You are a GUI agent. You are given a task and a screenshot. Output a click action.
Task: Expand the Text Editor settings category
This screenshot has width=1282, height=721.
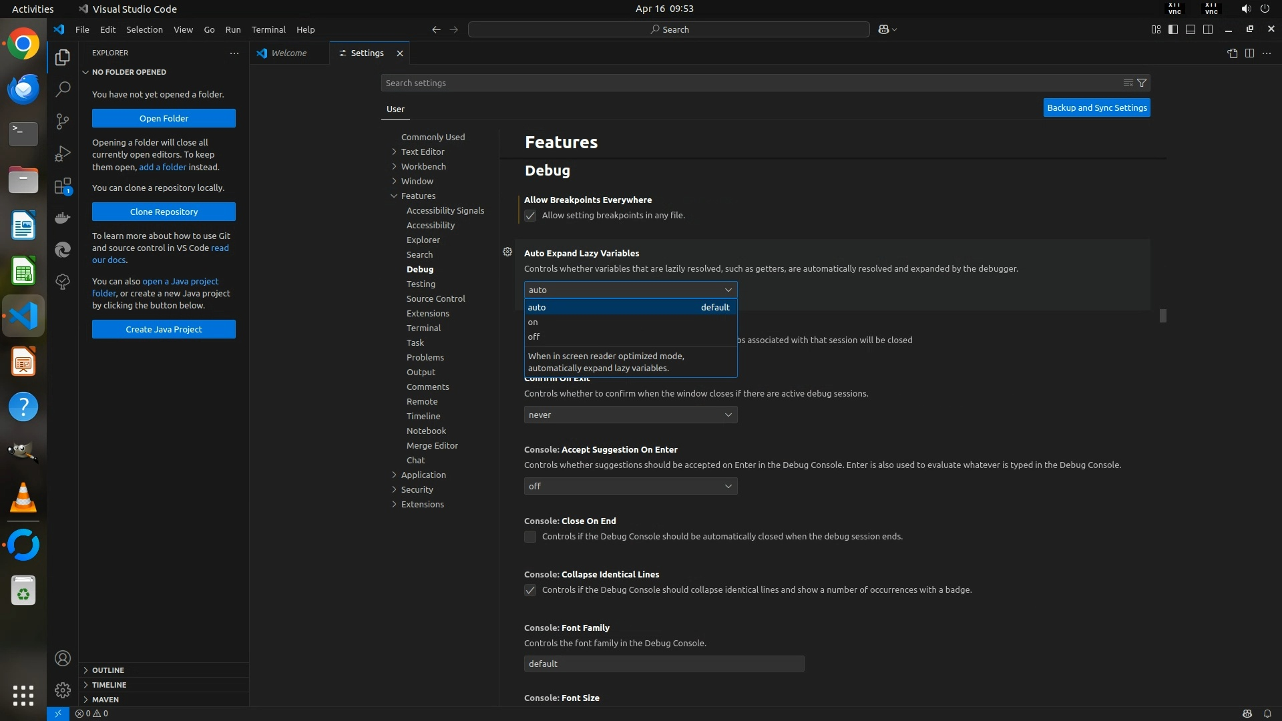click(x=422, y=152)
